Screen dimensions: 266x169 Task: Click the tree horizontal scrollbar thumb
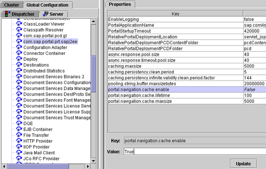[x=38, y=166]
